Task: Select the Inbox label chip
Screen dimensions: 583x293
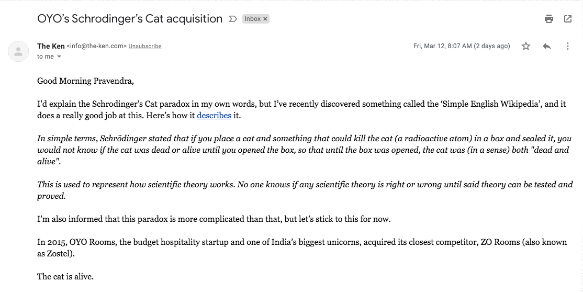Action: 252,19
